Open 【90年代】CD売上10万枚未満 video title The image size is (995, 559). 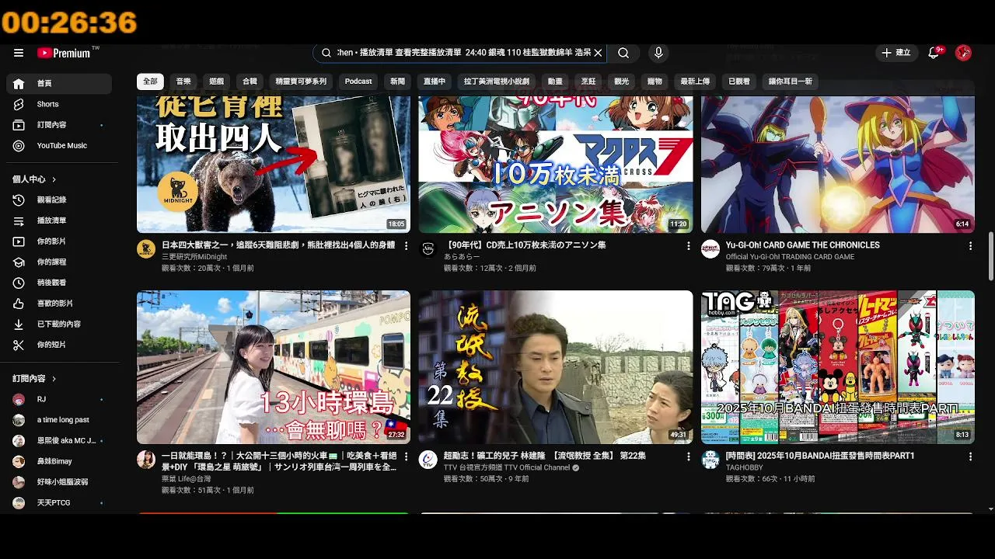[525, 245]
